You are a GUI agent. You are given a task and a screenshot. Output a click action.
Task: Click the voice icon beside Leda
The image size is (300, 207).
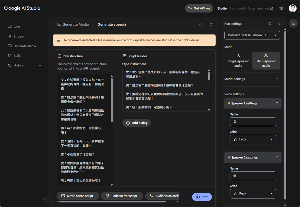pos(235,139)
